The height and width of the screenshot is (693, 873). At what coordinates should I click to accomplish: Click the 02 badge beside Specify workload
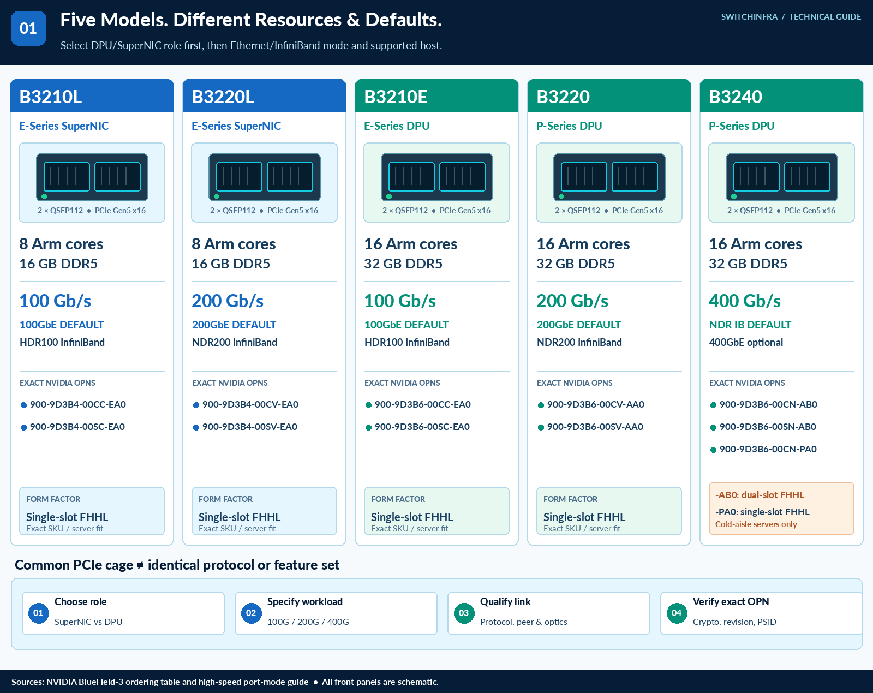[251, 613]
